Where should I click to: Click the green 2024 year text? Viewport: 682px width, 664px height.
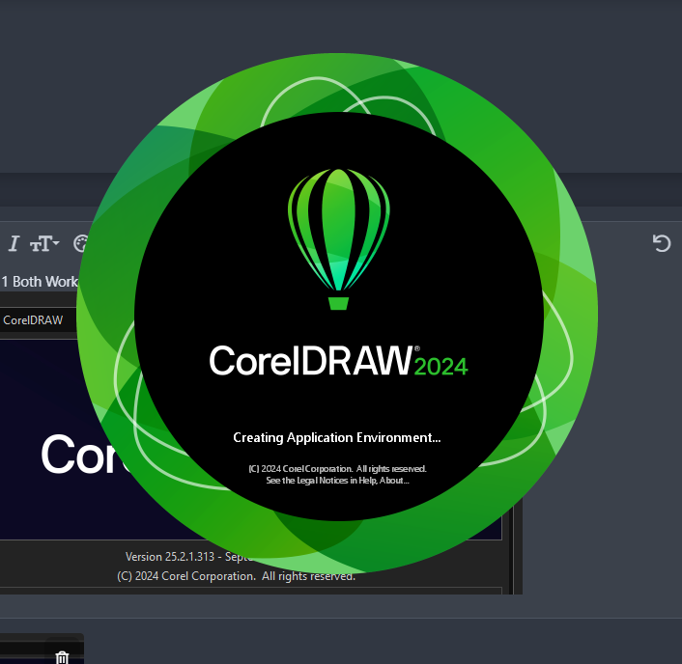[x=440, y=367]
